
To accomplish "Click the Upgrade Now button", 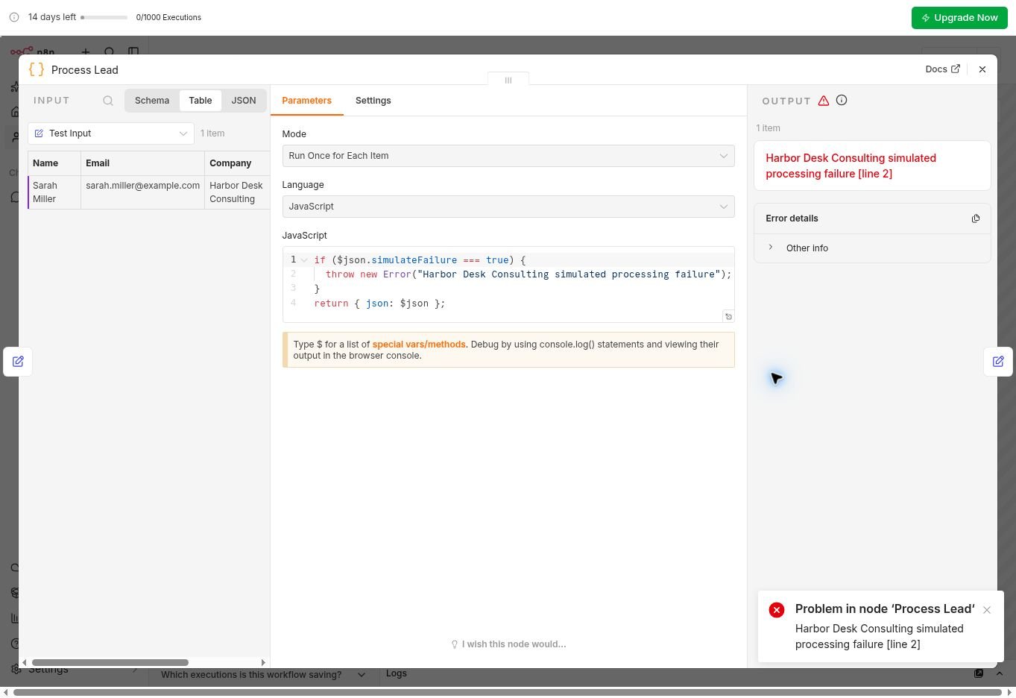I will tap(959, 18).
